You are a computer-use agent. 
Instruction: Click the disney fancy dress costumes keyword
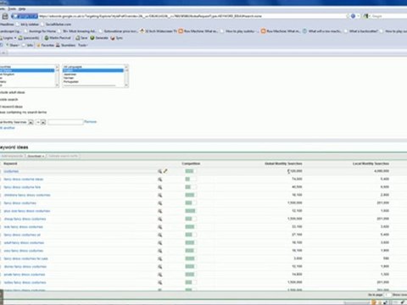pyautogui.click(x=25, y=267)
